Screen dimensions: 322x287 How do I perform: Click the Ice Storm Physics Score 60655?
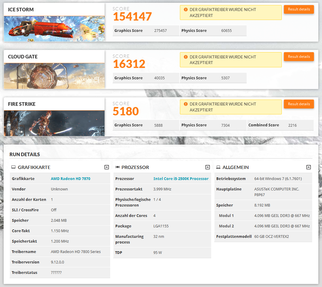pos(226,31)
